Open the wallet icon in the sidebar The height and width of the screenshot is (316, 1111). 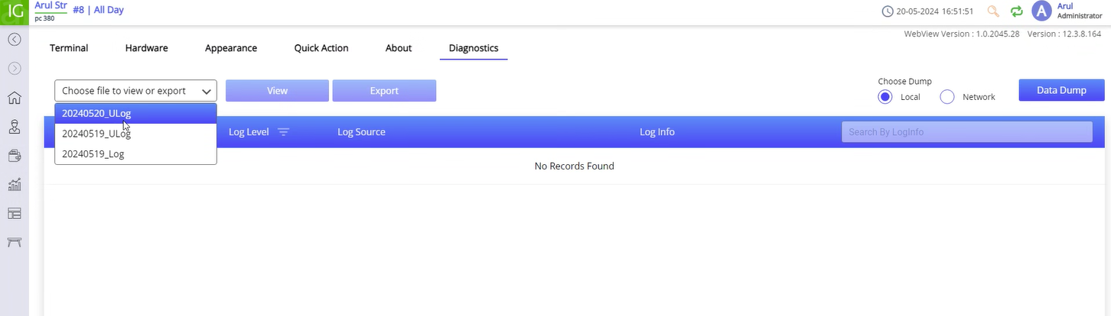click(14, 156)
